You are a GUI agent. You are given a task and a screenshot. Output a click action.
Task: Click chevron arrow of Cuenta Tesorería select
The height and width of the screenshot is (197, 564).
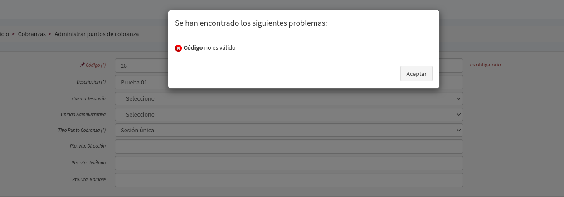pyautogui.click(x=458, y=98)
